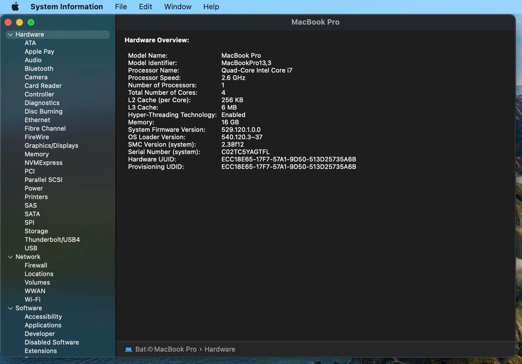Collapse the Software section disclosure triangle
This screenshot has height=364, width=522.
coord(10,308)
